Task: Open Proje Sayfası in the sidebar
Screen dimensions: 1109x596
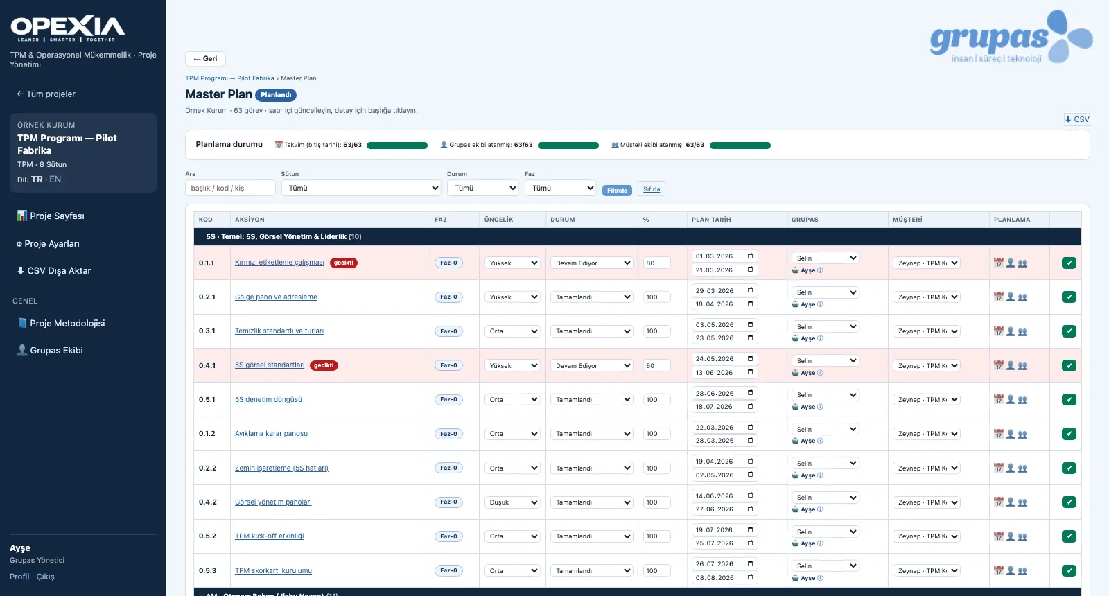Action: point(51,216)
